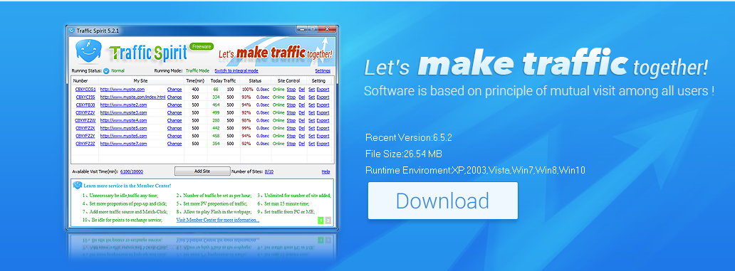Screen dimensions: 735x271
Task: Click Change for mysite4.com row
Action: (x=174, y=120)
